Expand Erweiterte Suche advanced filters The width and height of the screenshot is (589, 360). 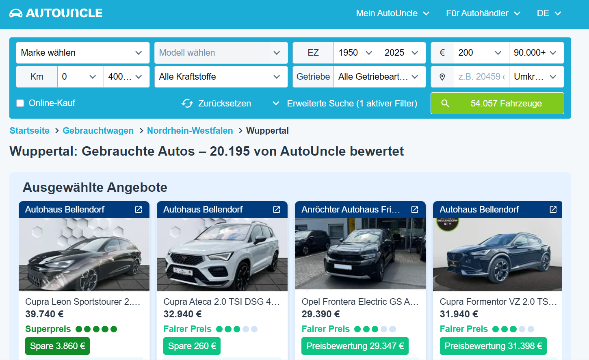pos(345,104)
